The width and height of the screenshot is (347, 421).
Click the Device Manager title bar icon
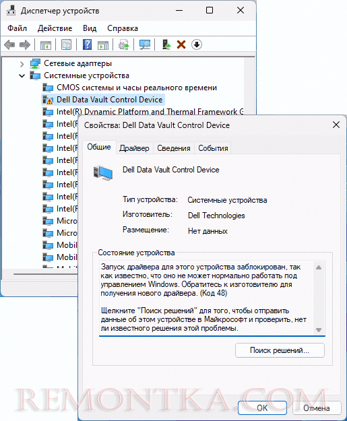pos(11,11)
